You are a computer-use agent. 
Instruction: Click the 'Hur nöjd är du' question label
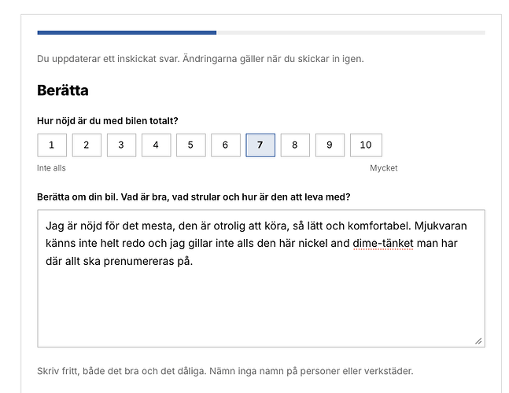[108, 121]
